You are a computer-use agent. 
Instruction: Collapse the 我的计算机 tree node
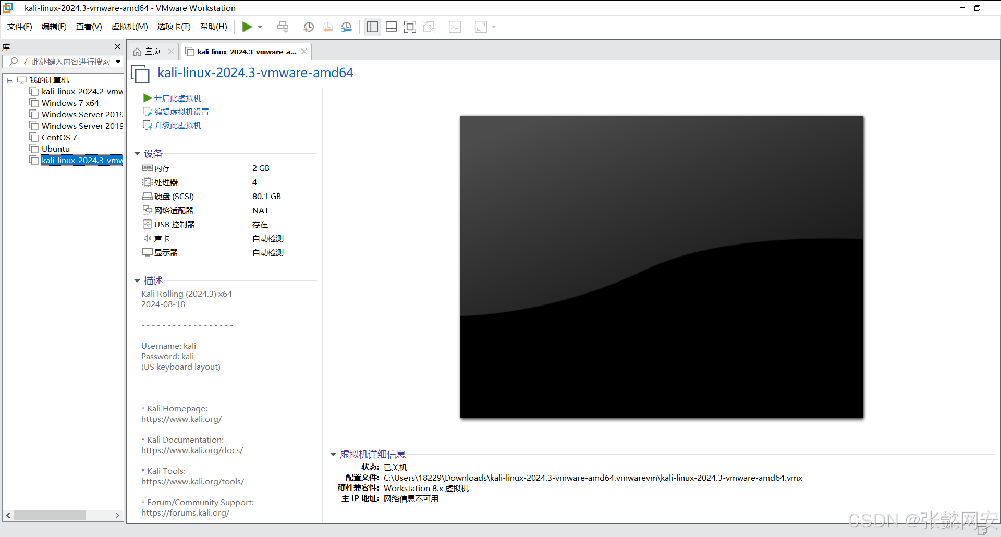(x=10, y=80)
